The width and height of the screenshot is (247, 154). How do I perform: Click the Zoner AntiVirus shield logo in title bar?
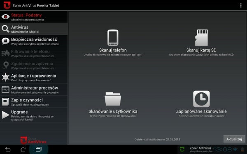pyautogui.click(x=7, y=5)
